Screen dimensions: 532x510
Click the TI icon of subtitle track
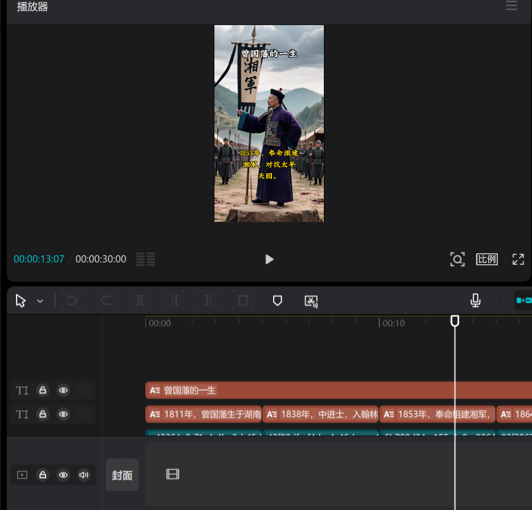coord(22,415)
